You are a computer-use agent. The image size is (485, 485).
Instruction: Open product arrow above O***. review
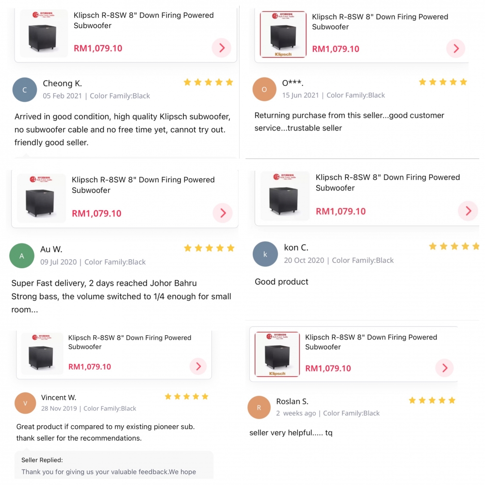coord(455,48)
